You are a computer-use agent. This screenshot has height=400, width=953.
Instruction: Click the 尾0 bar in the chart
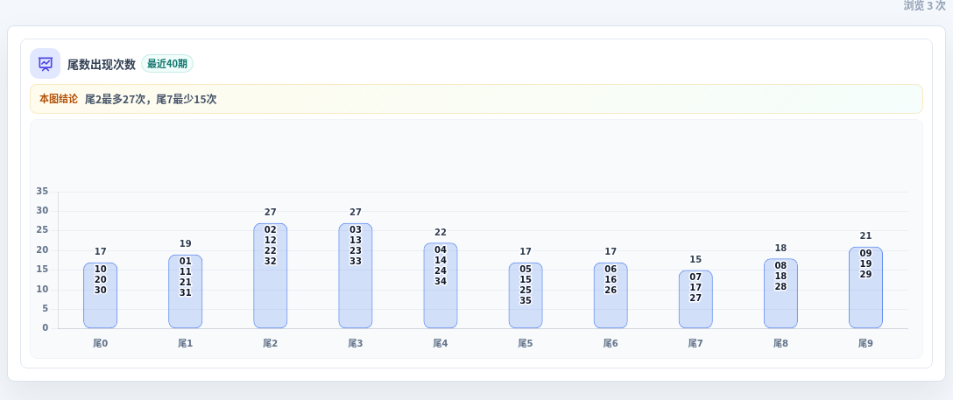tap(100, 296)
